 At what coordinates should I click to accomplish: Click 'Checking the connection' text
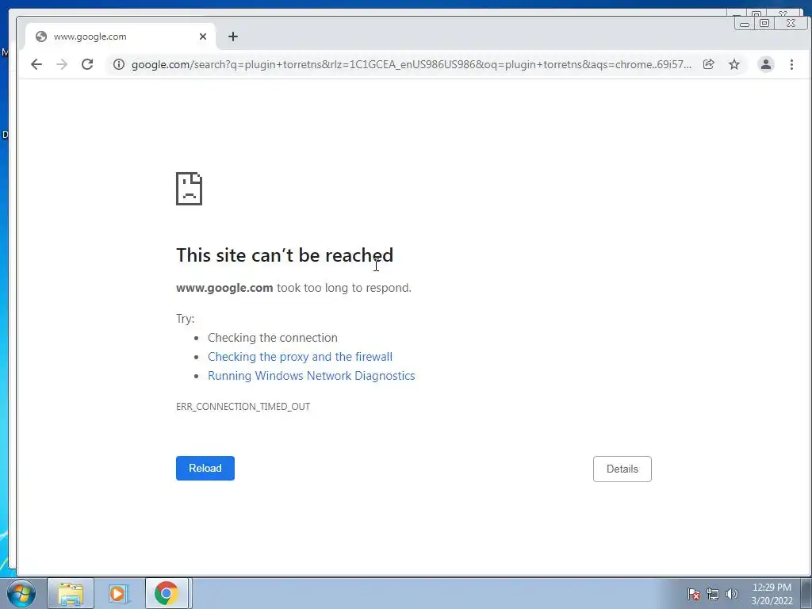273,338
